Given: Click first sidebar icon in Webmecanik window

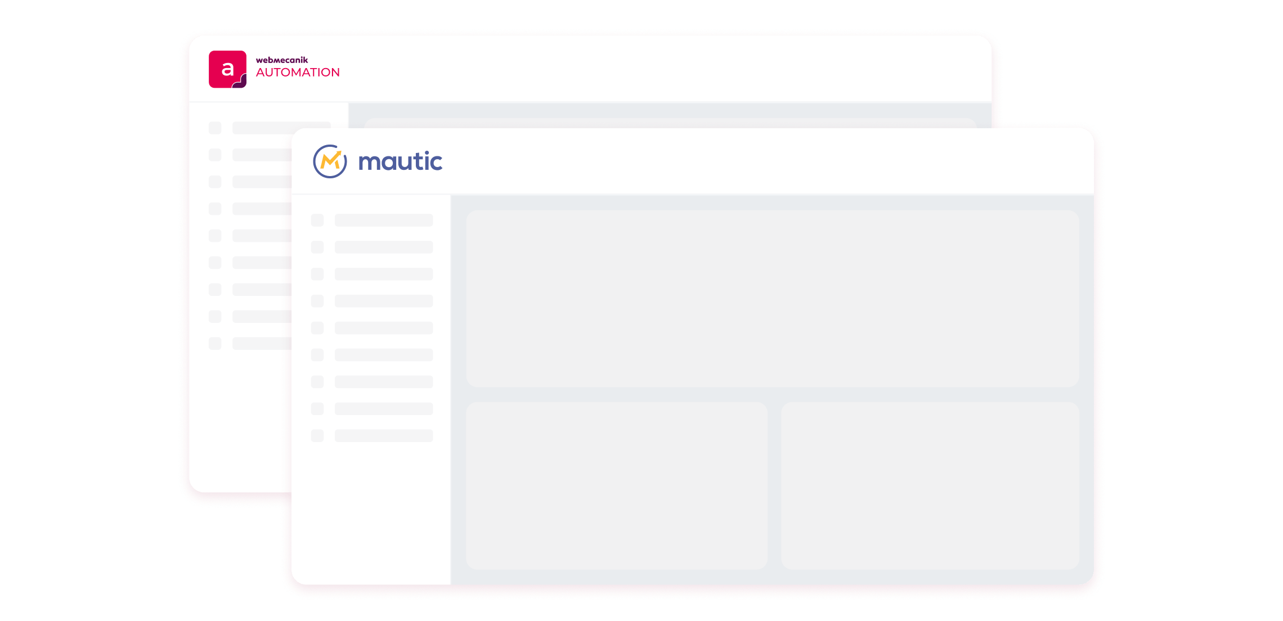Looking at the screenshot, I should (215, 128).
